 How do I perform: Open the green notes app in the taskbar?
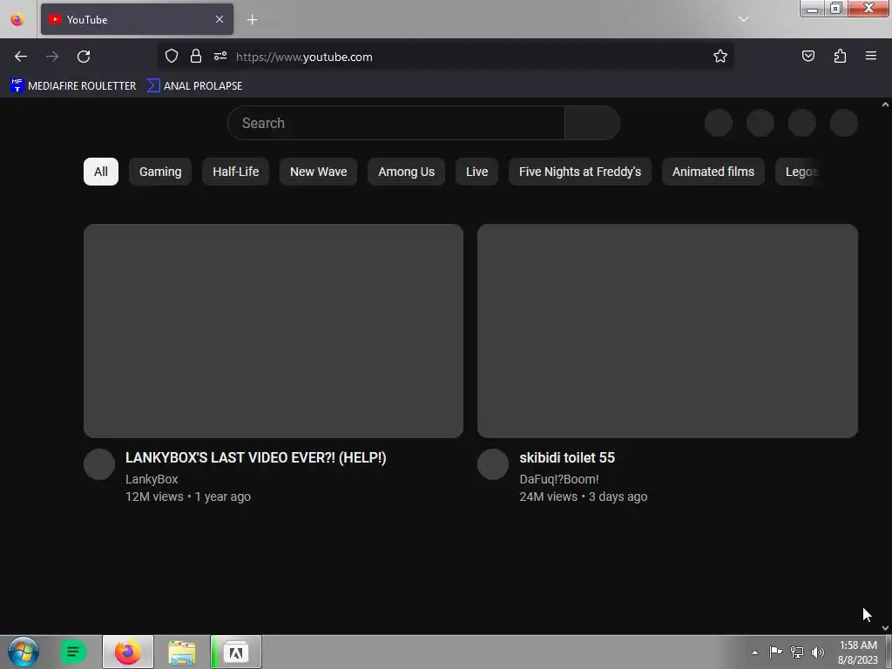(x=73, y=652)
